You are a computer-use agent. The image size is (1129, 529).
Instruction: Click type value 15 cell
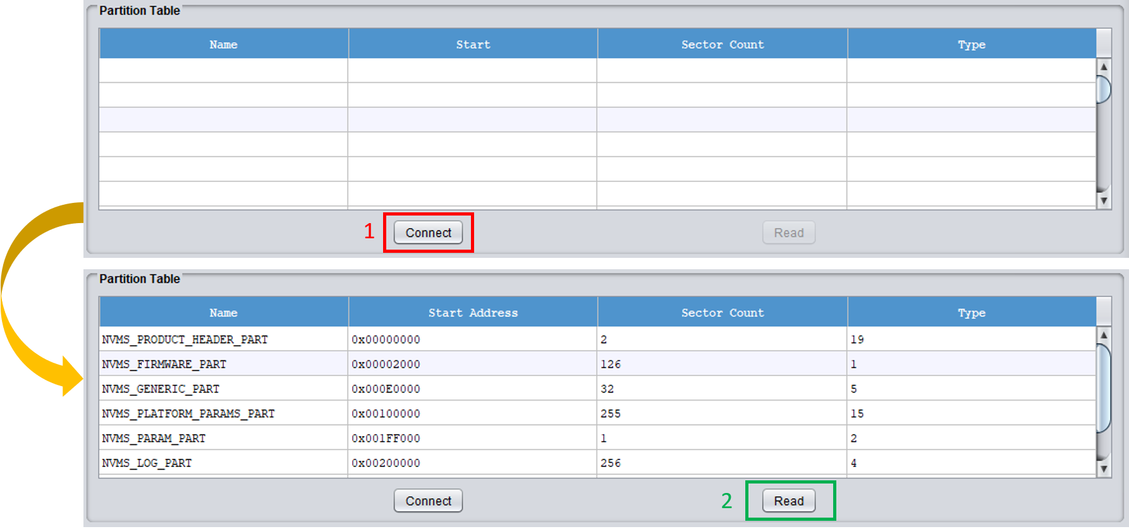pos(972,413)
